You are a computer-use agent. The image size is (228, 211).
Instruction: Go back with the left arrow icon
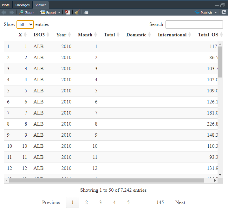4,12
